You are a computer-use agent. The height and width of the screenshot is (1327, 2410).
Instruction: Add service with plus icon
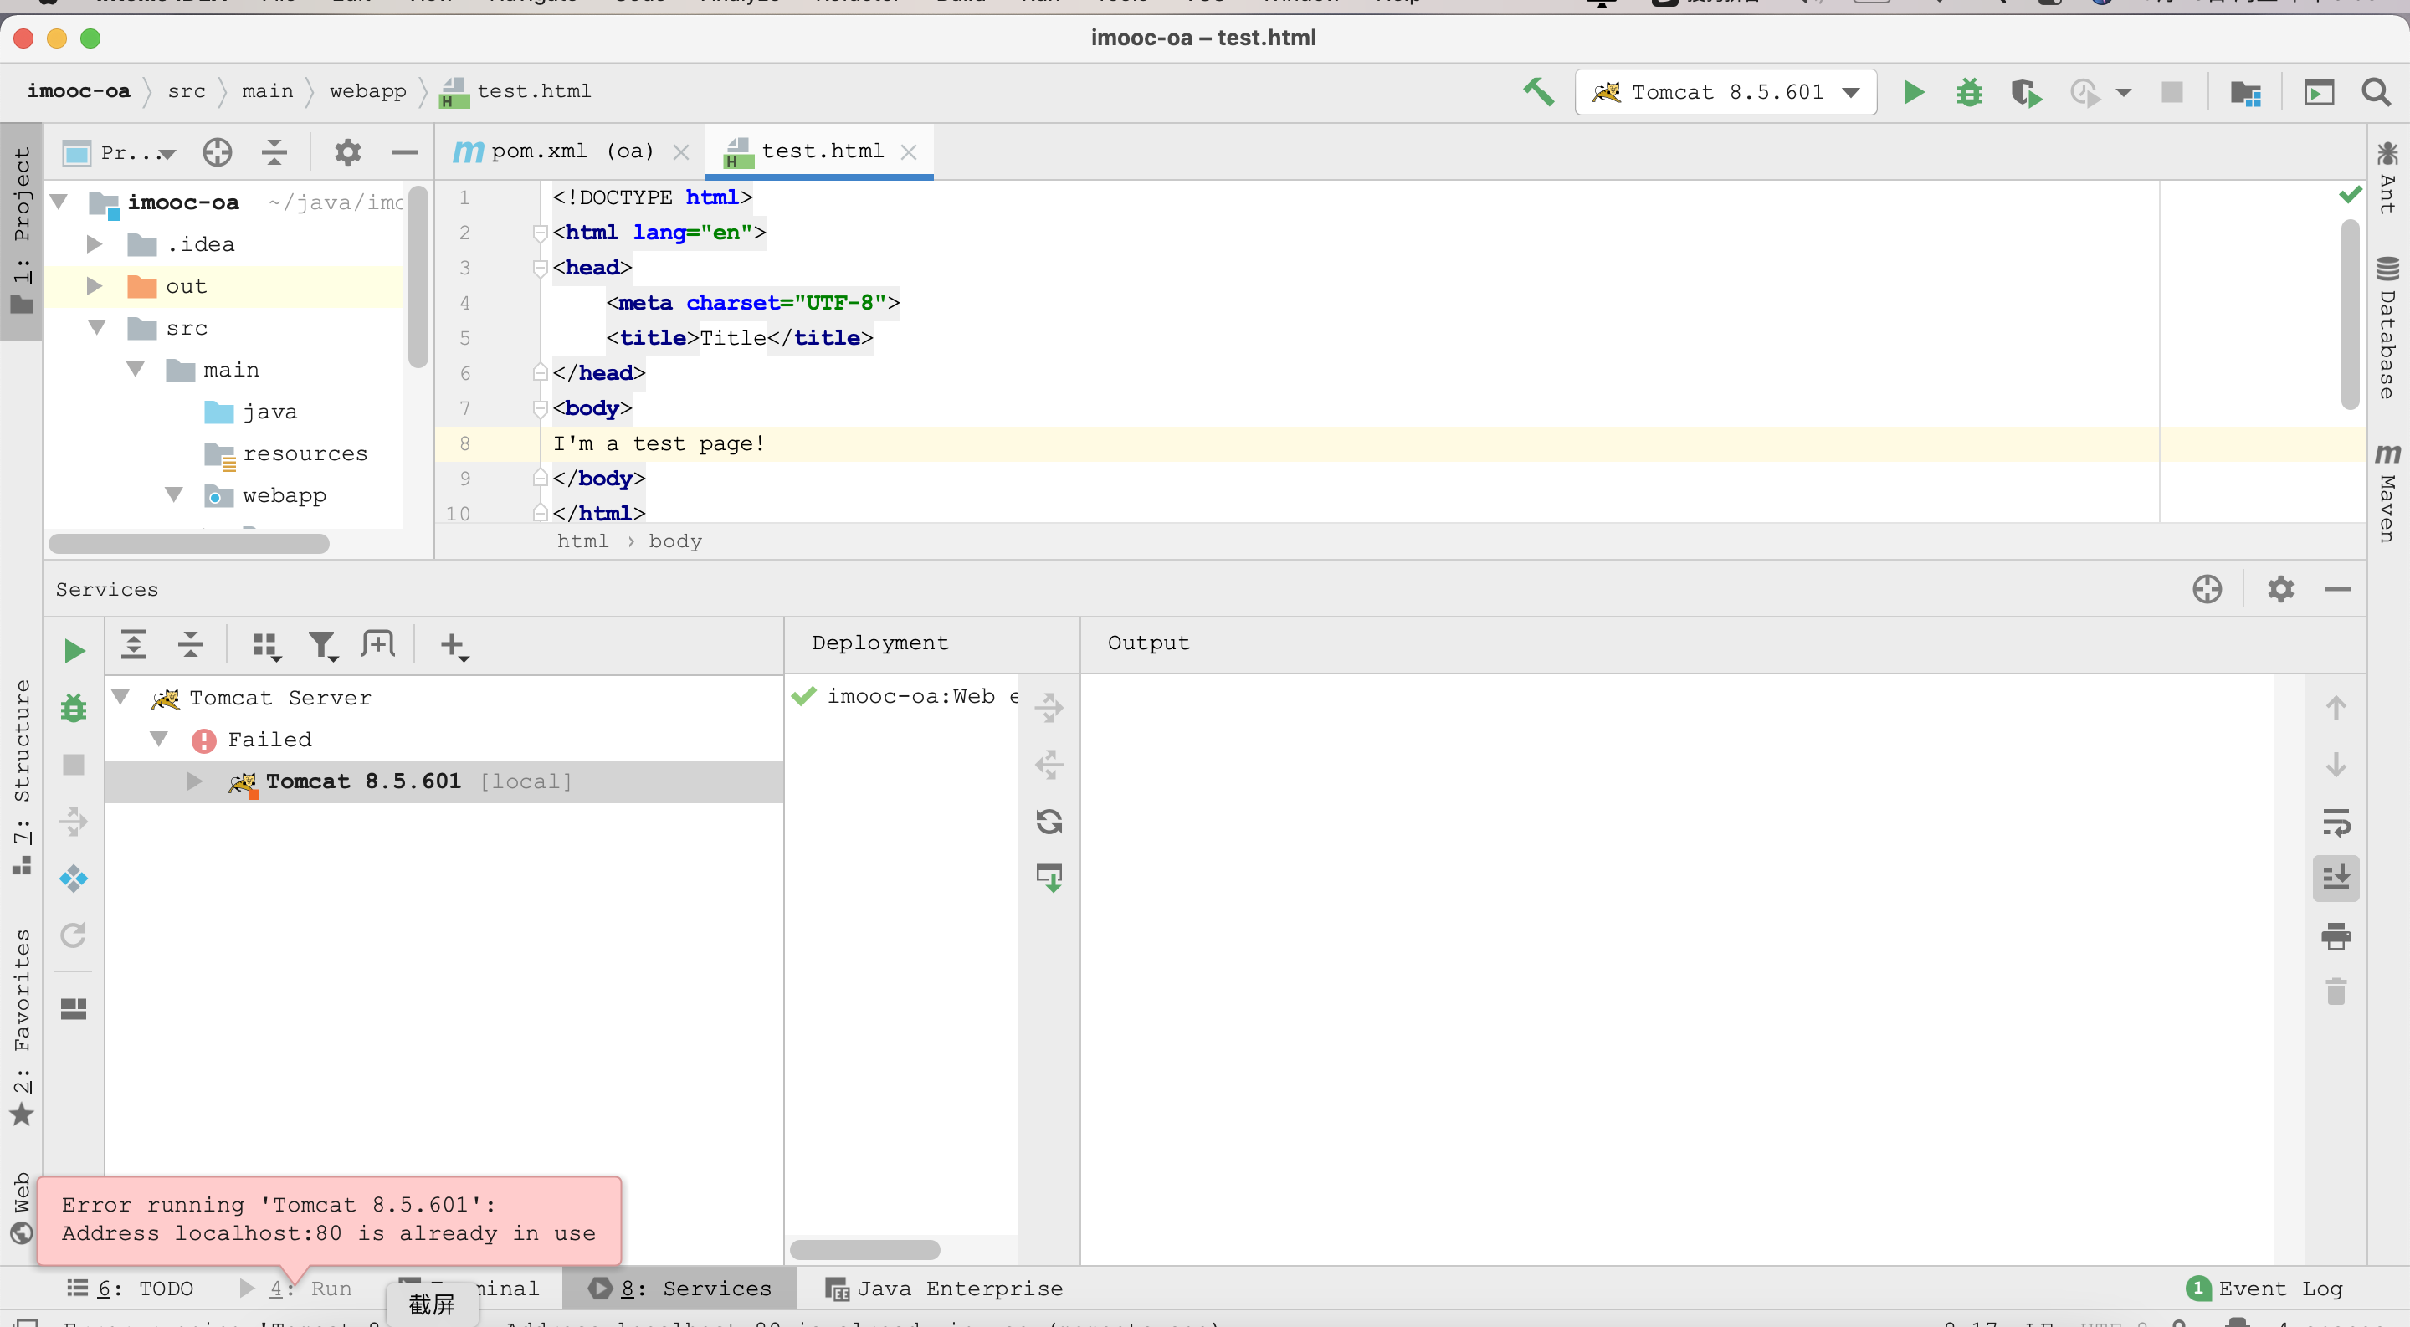[453, 645]
